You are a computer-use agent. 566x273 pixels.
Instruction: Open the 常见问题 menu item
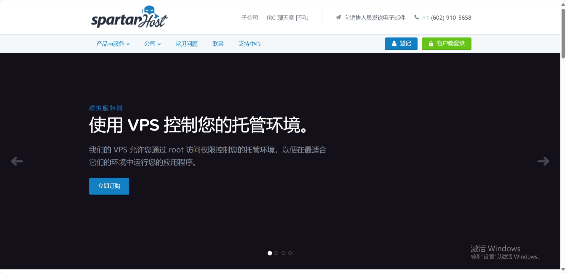click(x=186, y=44)
